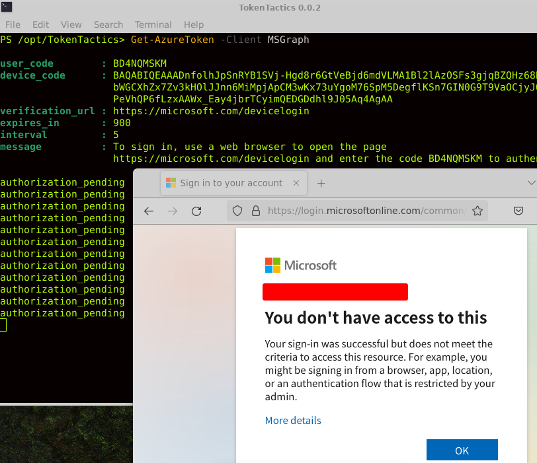Click the Get-AzureToken command text

point(172,40)
